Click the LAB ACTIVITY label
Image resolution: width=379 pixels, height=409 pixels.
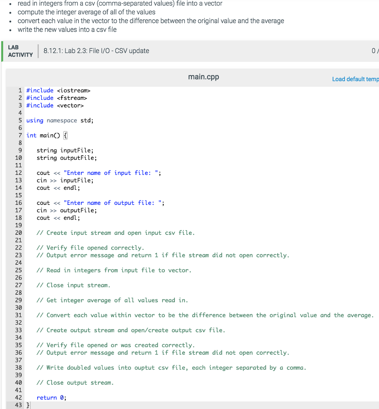pyautogui.click(x=19, y=51)
